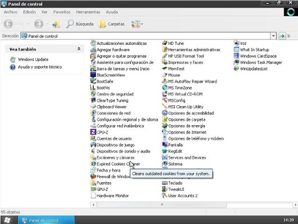Open the Teclado keyboard icon
This screenshot has width=298, height=224.
[165, 183]
